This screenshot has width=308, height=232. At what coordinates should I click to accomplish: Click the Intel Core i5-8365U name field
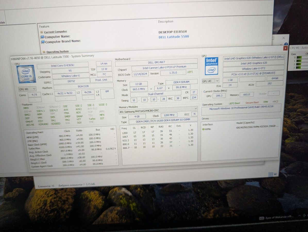click(x=63, y=65)
